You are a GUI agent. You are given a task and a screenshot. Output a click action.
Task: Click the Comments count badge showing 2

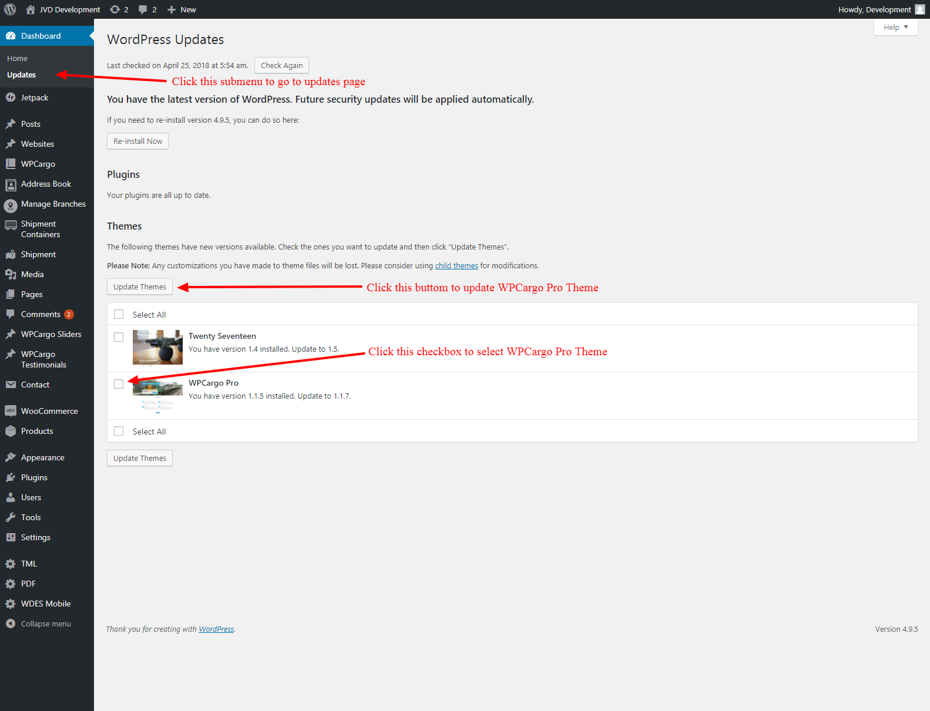[69, 314]
